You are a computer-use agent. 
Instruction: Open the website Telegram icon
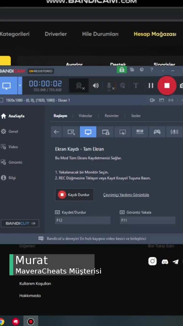[176, 262]
